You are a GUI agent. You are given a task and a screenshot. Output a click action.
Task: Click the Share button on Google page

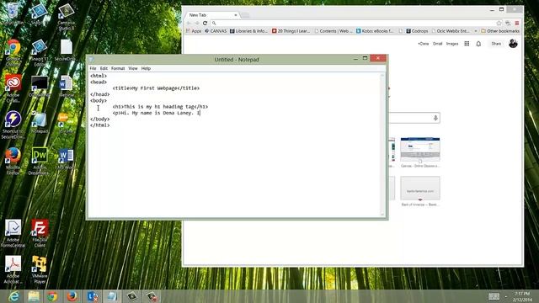[496, 44]
